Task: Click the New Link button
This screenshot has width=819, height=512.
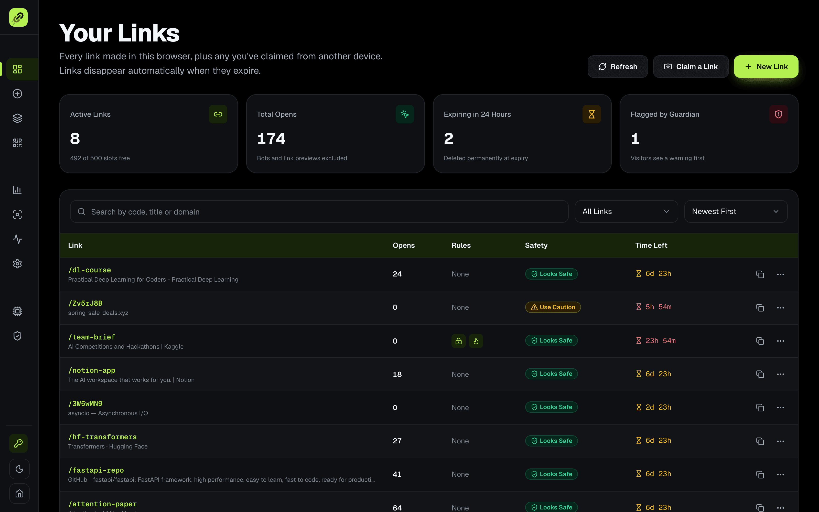Action: coord(766,67)
